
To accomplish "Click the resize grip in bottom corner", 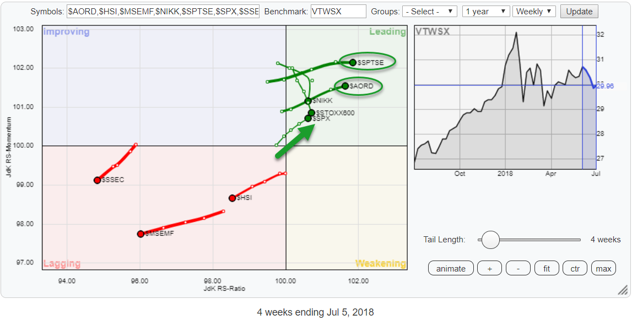I will pos(623,290).
